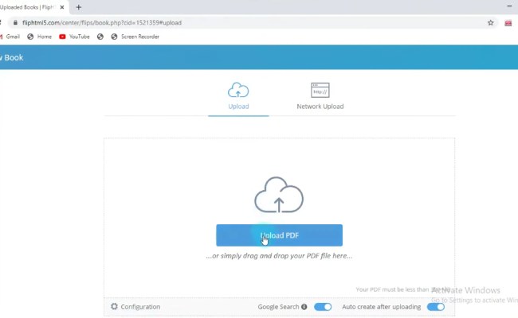Open the unlabeled globe bookmark icon
This screenshot has height=318, width=518.
point(100,37)
